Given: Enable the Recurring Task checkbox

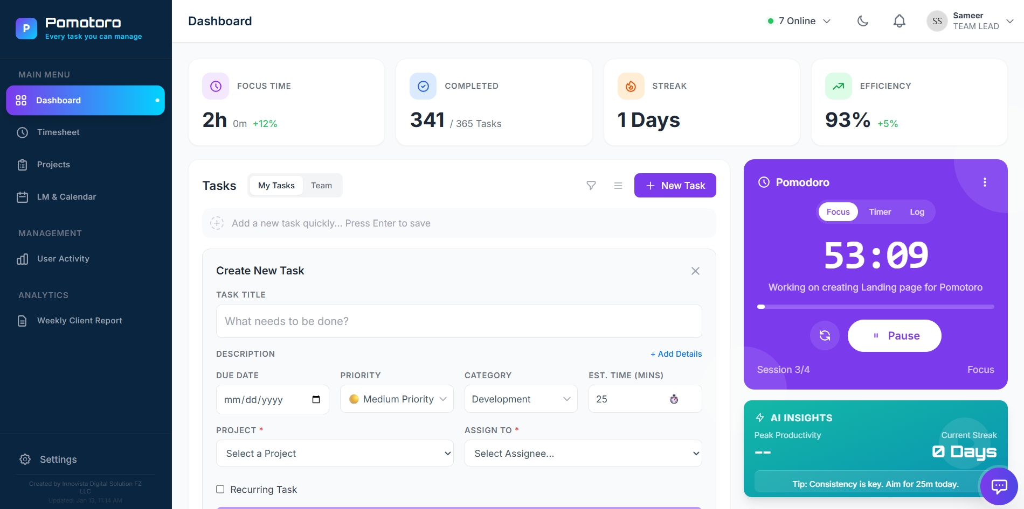Looking at the screenshot, I should 220,489.
